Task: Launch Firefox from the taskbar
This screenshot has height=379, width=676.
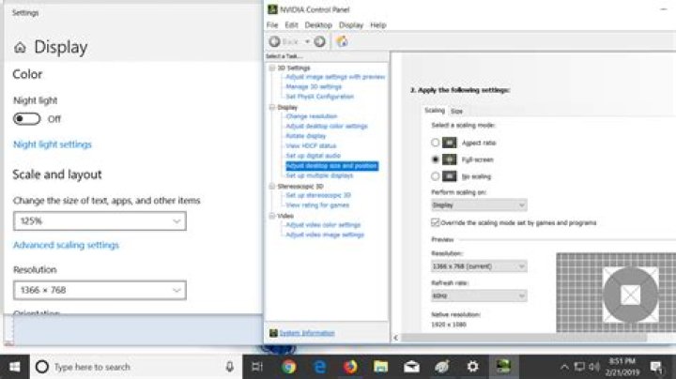Action: point(350,367)
